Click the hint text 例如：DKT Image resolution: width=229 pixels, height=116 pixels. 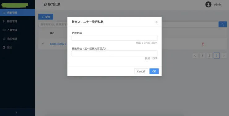pyautogui.click(x=151, y=58)
